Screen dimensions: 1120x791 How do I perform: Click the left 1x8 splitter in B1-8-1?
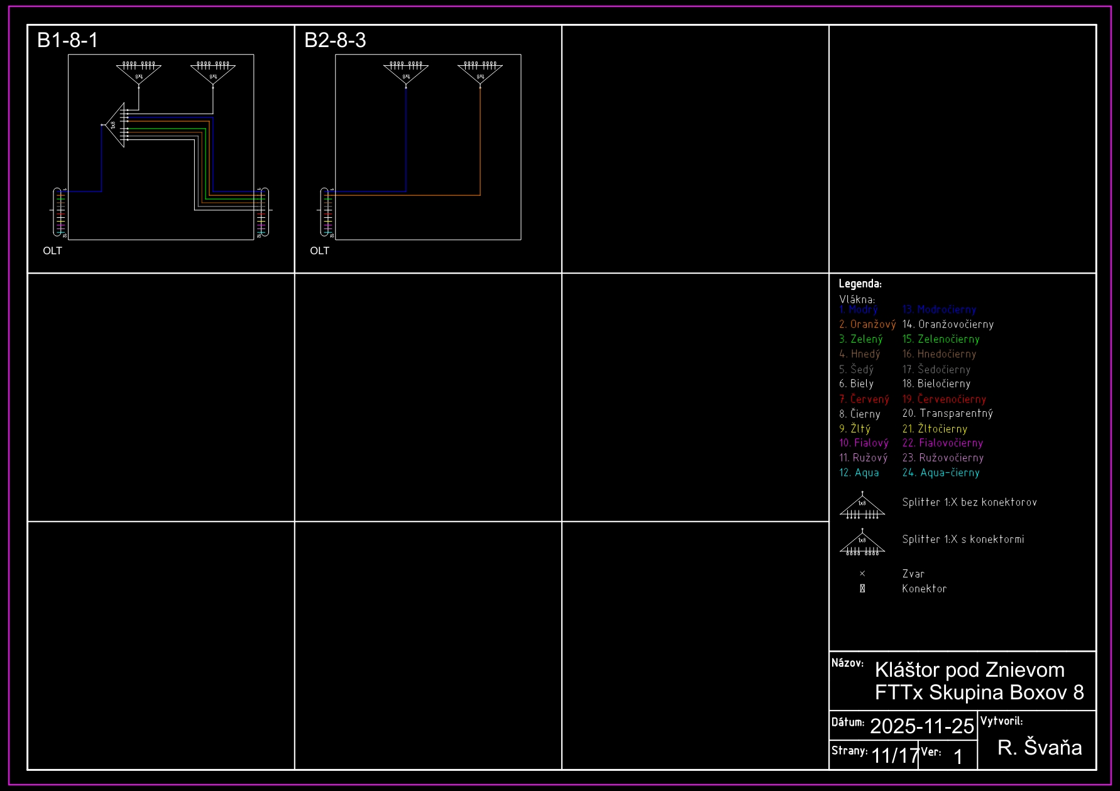click(139, 73)
